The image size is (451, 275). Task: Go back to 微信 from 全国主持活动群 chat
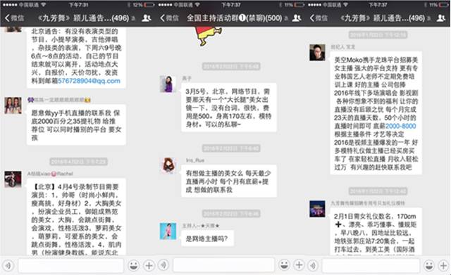click(x=169, y=18)
